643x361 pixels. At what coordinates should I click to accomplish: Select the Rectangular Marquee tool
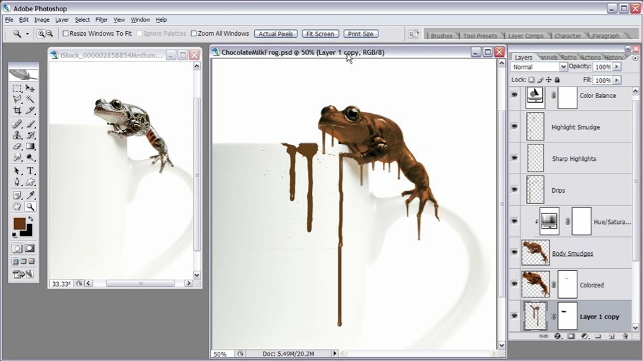click(17, 88)
